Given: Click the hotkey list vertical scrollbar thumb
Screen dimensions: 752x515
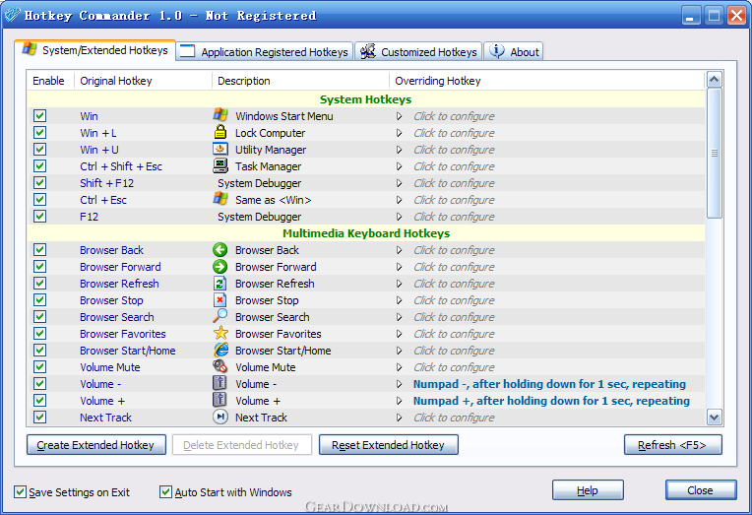Looking at the screenshot, I should 715,153.
